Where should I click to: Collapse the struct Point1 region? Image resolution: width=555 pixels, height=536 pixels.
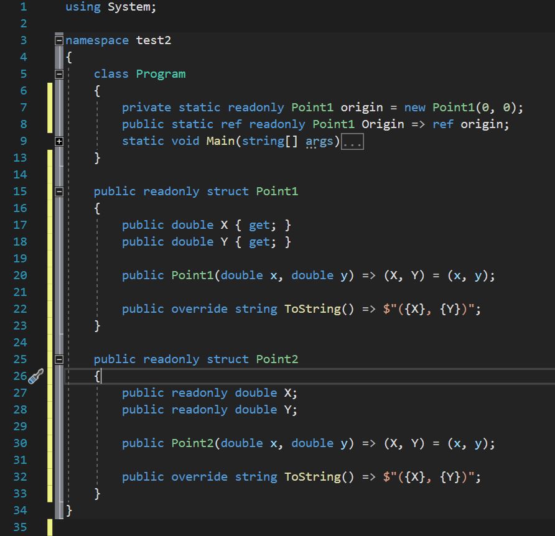click(59, 191)
